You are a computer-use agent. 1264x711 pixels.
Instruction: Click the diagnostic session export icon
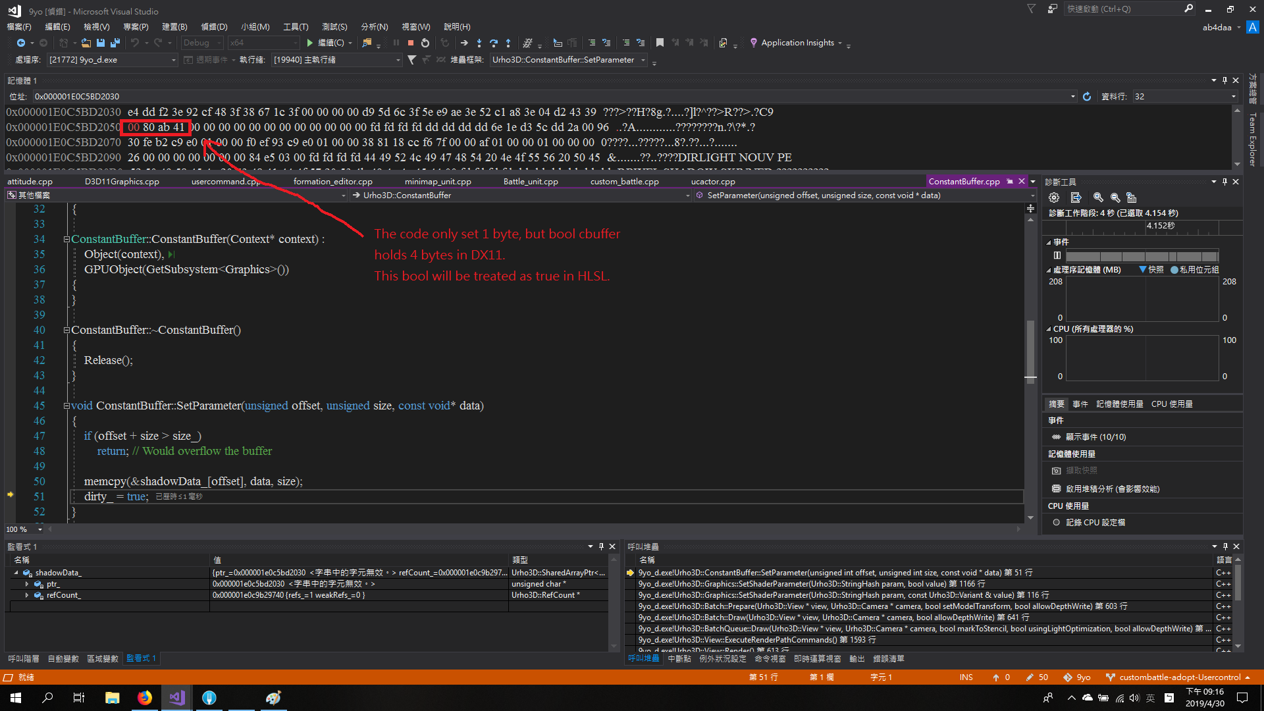pos(1076,197)
